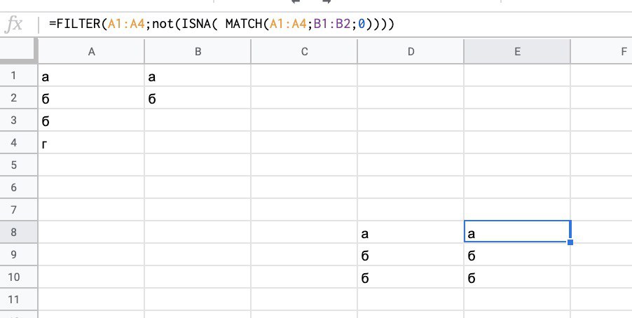This screenshot has width=632, height=318.
Task: Click cell E9 containing б
Action: coord(517,254)
